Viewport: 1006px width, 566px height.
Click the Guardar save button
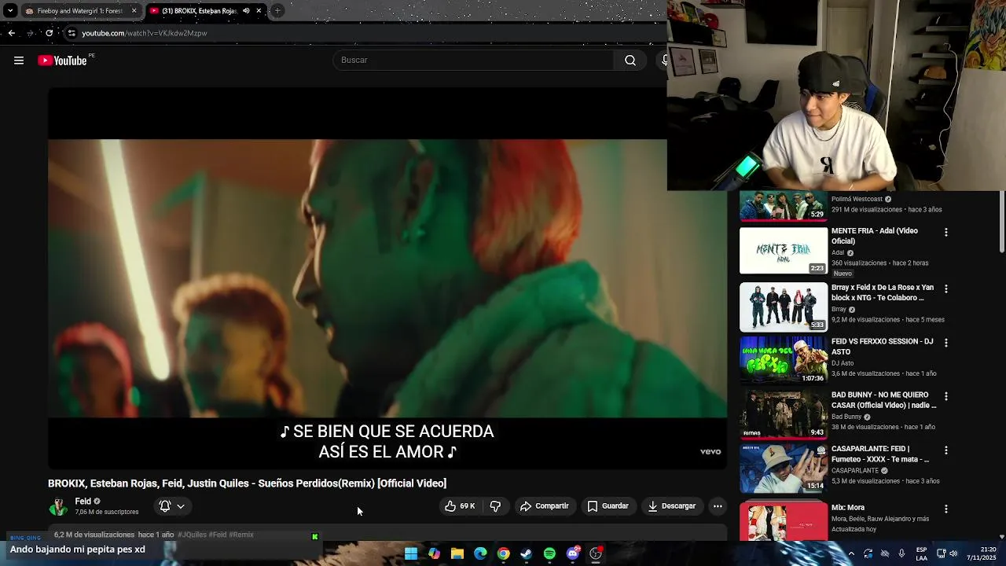click(x=608, y=506)
